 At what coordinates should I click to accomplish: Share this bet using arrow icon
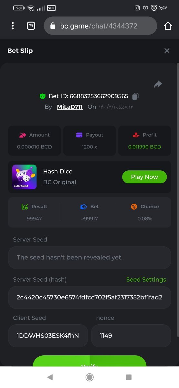[x=158, y=84]
